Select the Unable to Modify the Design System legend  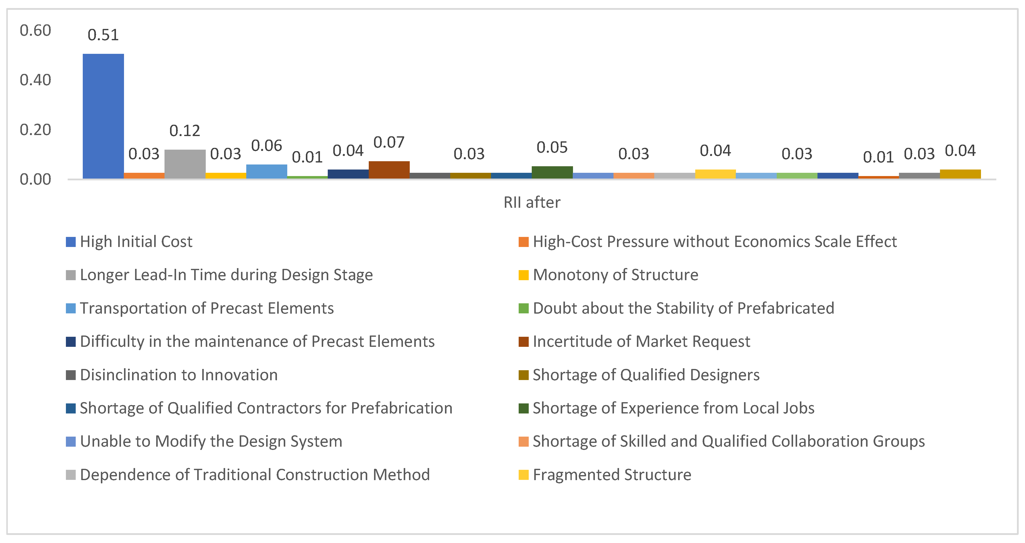(211, 442)
